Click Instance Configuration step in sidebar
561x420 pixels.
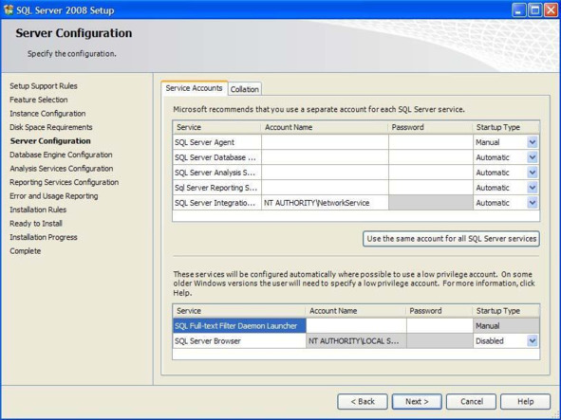[x=47, y=114]
